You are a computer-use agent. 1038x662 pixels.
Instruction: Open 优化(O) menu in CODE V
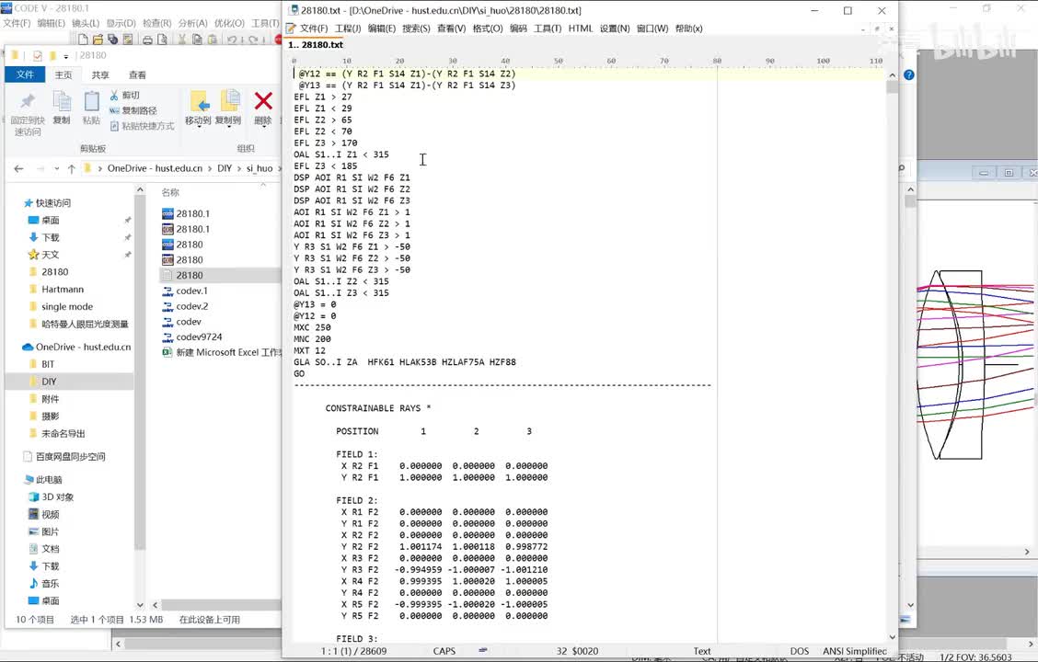point(229,23)
